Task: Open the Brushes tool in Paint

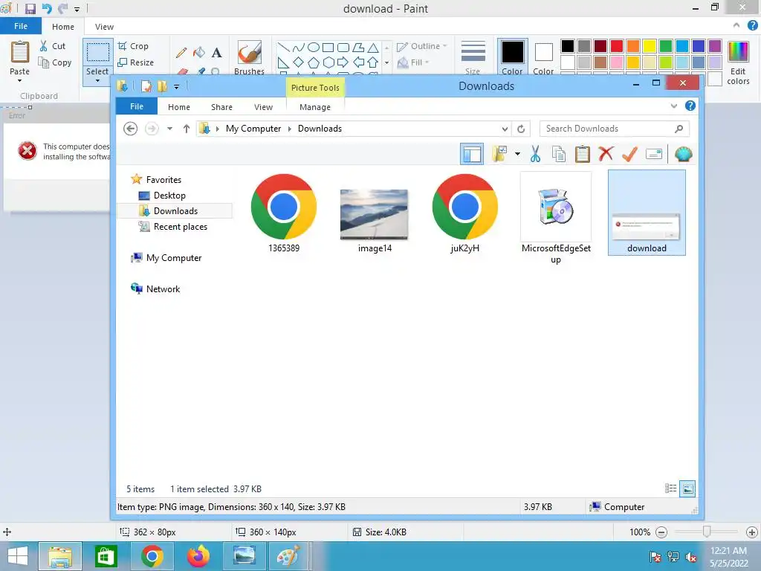Action: (250, 57)
